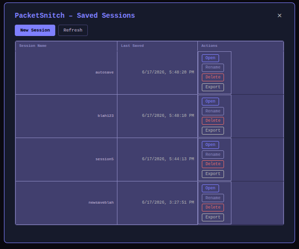Open the newsaveblah session
This screenshot has height=249, width=299.
[x=210, y=188]
